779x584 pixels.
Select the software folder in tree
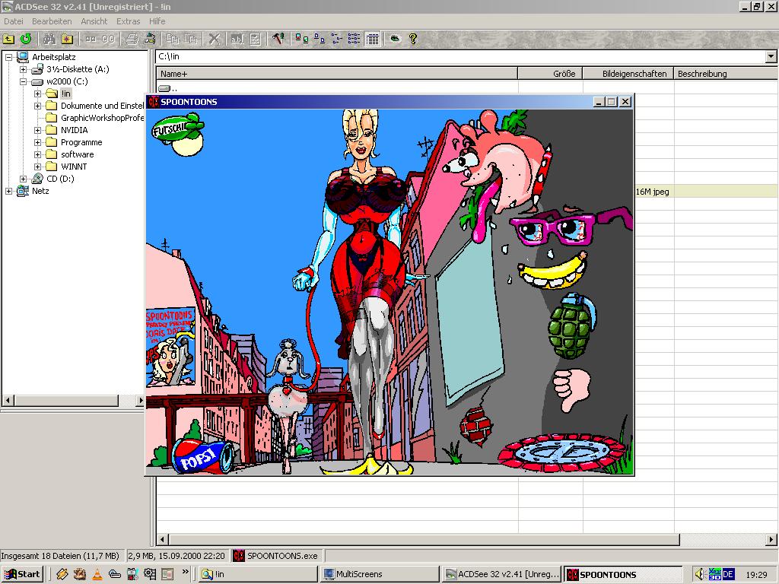pos(77,154)
